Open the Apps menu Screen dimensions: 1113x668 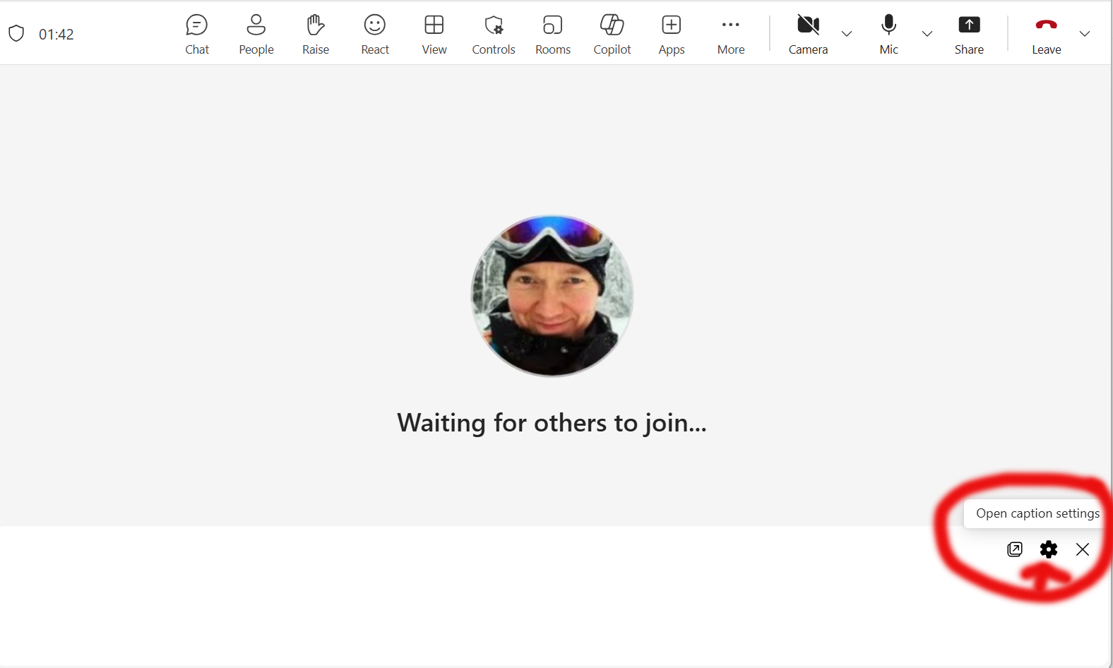coord(672,34)
